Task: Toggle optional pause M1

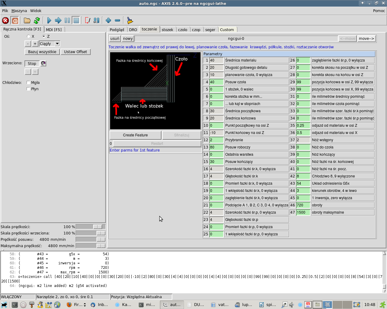Action: pos(96,21)
